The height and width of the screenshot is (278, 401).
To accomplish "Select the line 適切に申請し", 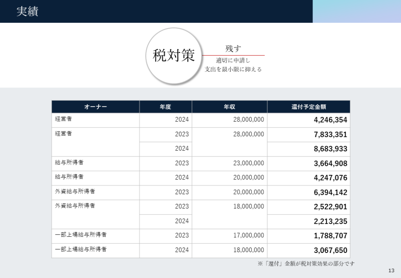I will 233,60.
